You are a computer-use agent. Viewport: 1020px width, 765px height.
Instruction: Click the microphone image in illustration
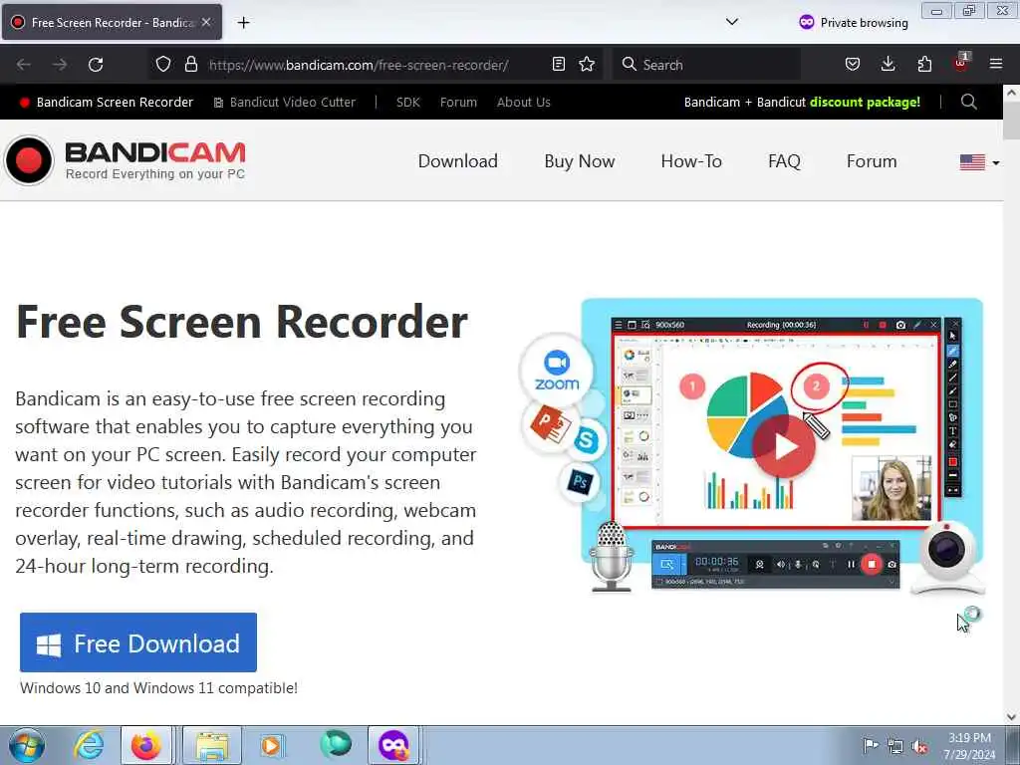(x=611, y=557)
